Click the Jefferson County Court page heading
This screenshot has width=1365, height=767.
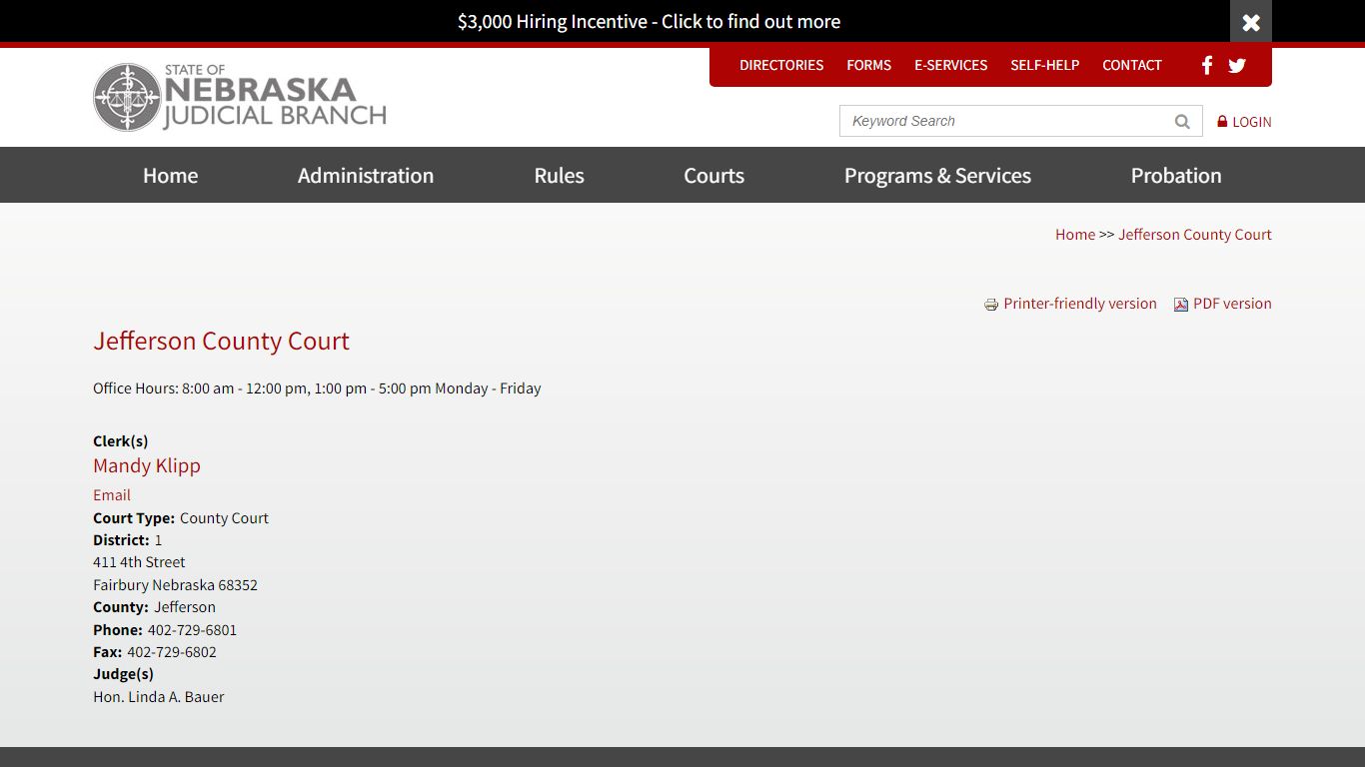(221, 341)
